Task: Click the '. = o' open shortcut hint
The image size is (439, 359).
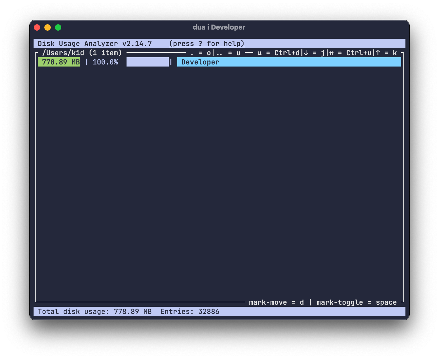Action: [x=201, y=53]
